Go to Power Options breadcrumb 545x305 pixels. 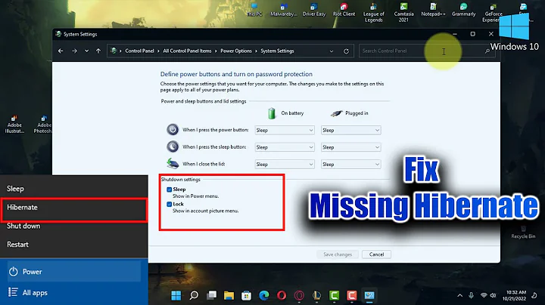(x=236, y=51)
